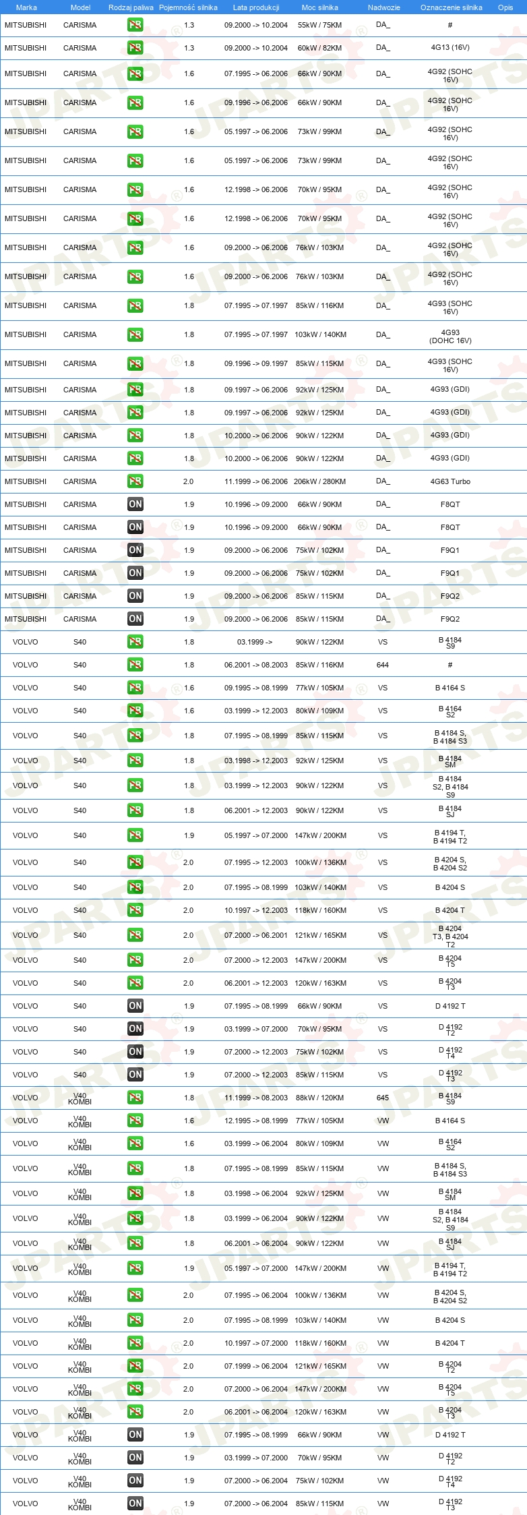Click the petrol icon in the Volvo S40 644 body row
This screenshot has height=1515, width=527.
click(135, 665)
